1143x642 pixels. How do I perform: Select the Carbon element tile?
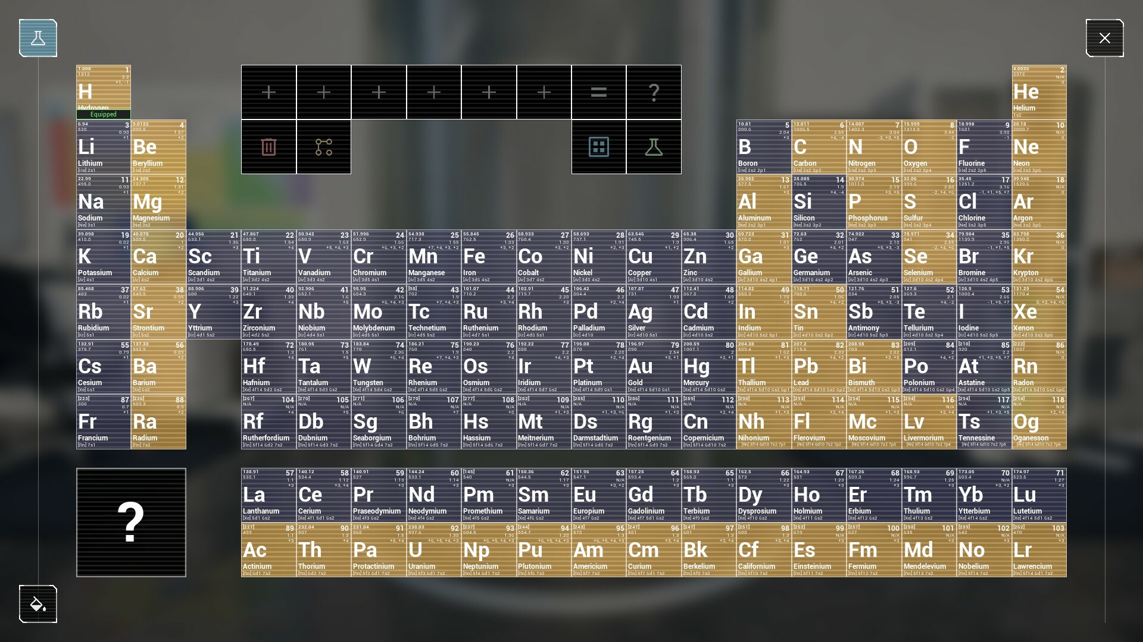819,147
